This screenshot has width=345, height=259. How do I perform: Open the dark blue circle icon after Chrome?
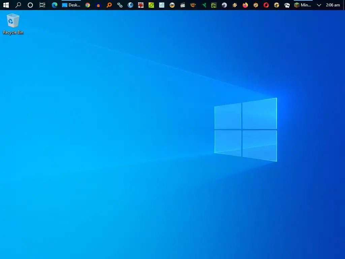point(98,5)
